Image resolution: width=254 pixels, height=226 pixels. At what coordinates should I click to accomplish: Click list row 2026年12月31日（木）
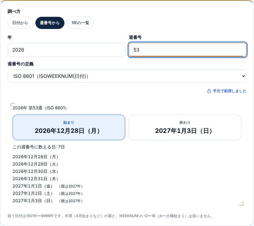point(35,179)
